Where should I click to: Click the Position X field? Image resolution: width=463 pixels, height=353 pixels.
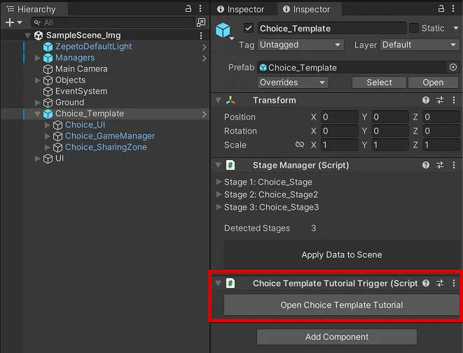pos(339,117)
